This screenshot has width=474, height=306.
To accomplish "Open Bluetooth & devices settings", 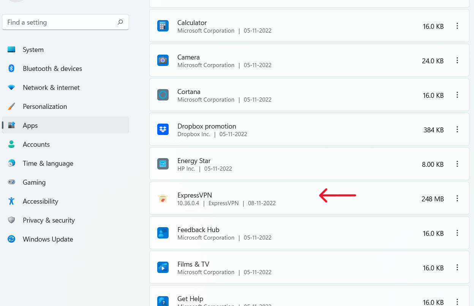I will pos(65,69).
